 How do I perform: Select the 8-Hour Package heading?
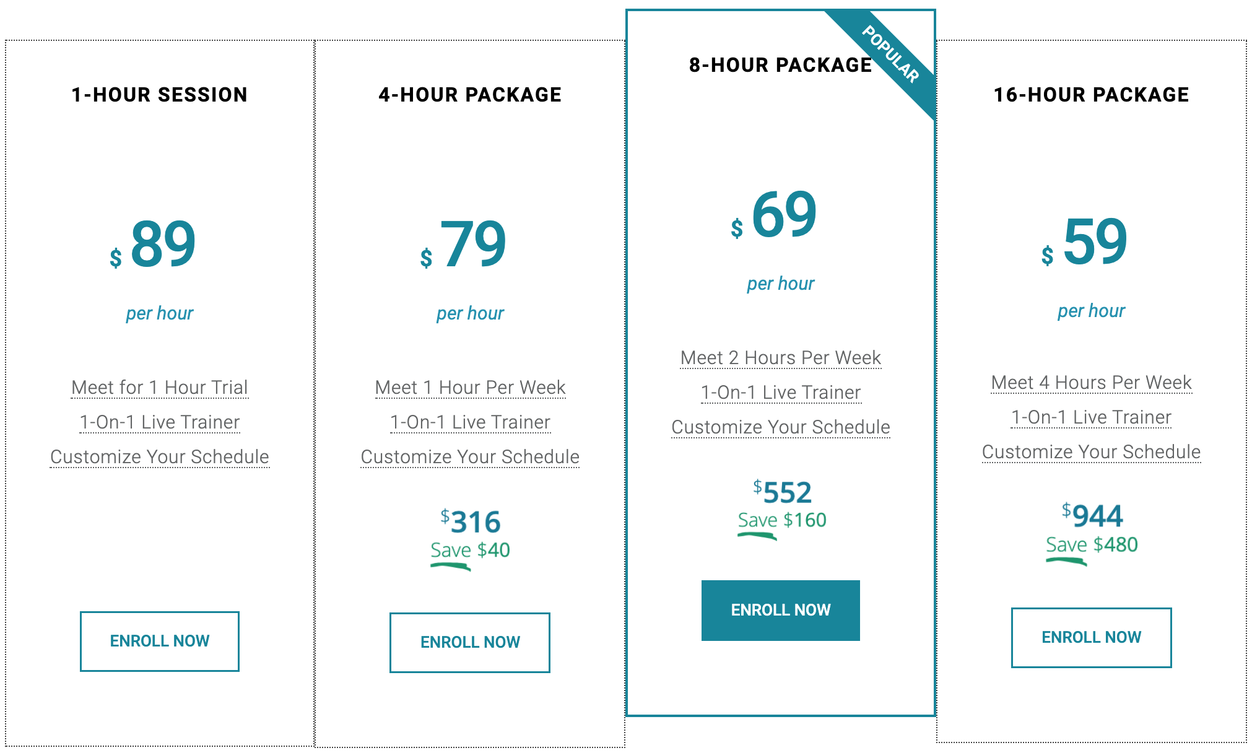(780, 65)
